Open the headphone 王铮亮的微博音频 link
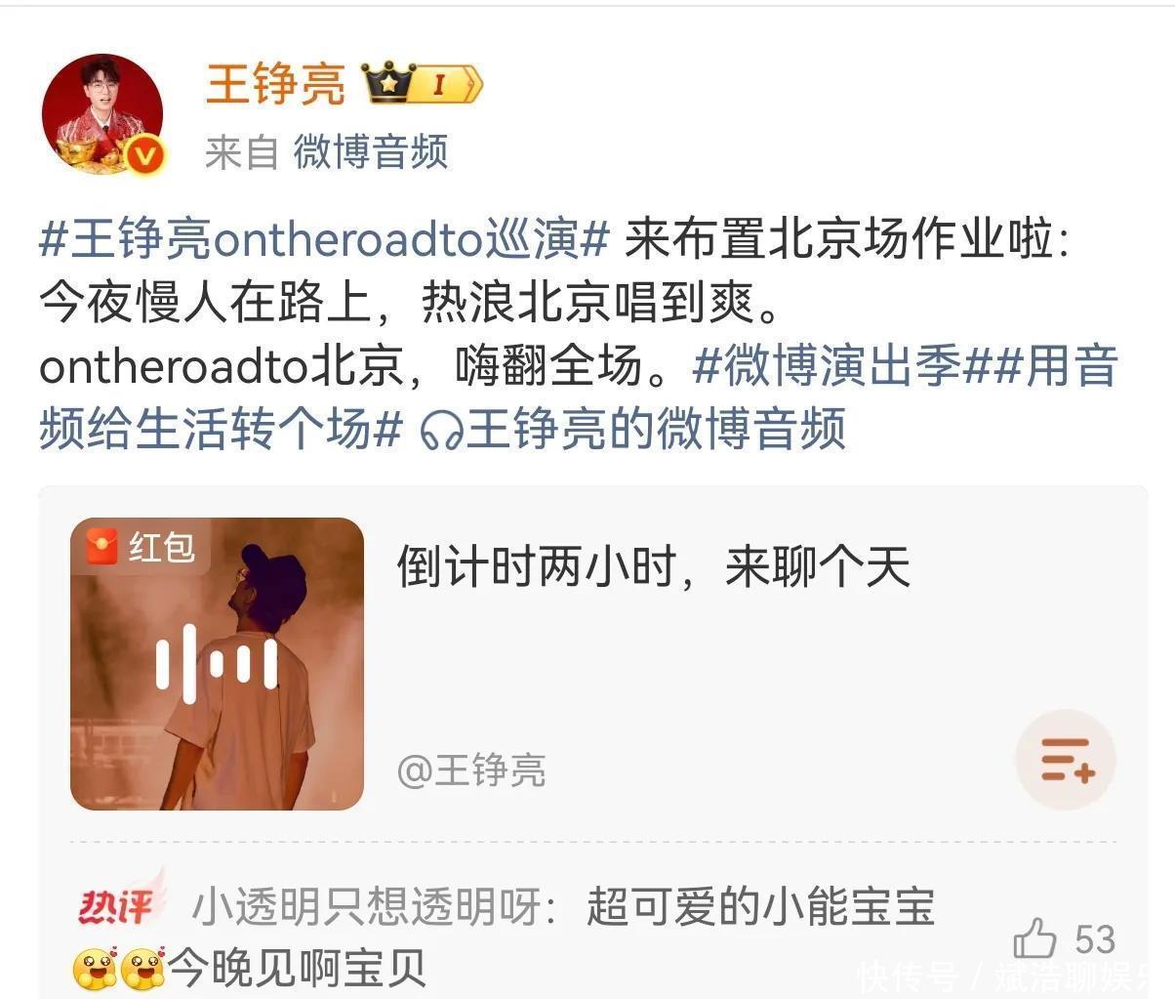 (x=632, y=429)
